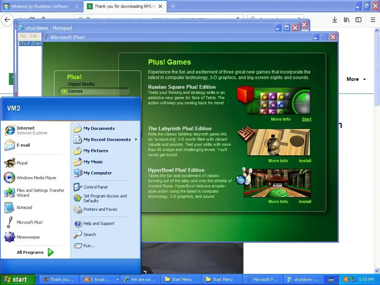380x285 pixels.
Task: Open the Notepad Edit menu
Action: coord(33,36)
